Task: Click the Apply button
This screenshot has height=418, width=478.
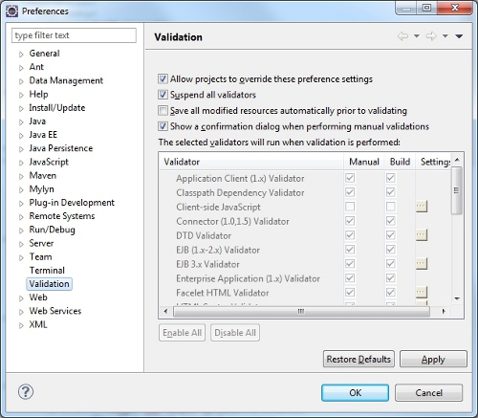Action: point(433,359)
